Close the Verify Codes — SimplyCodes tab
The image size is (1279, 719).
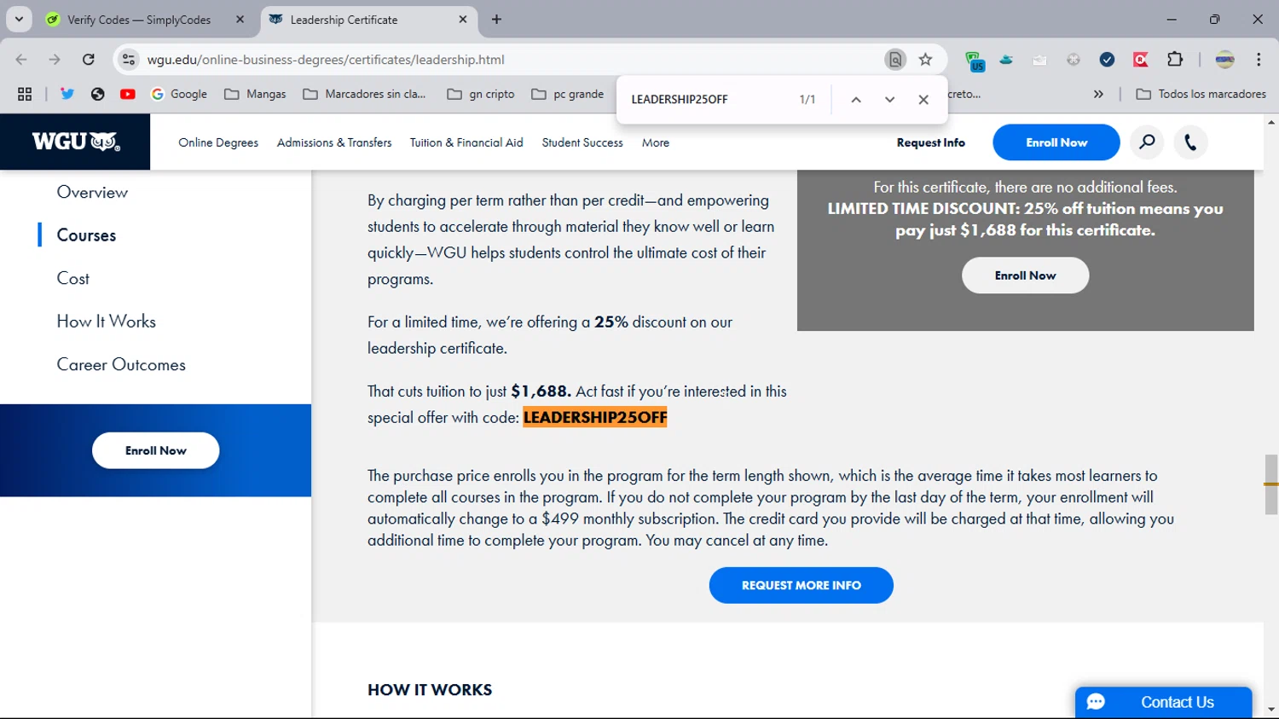pos(240,20)
